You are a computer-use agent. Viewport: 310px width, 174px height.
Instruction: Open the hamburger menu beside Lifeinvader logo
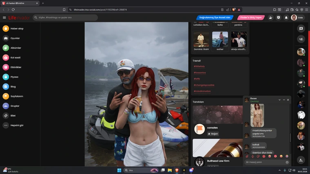tap(4, 18)
